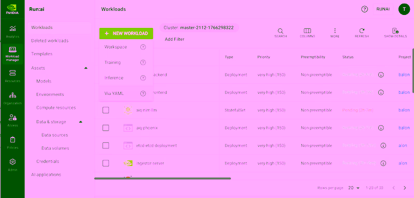Select the etcd-etcd-deployment row checkbox
Image resolution: width=414 pixels, height=198 pixels.
(x=106, y=145)
